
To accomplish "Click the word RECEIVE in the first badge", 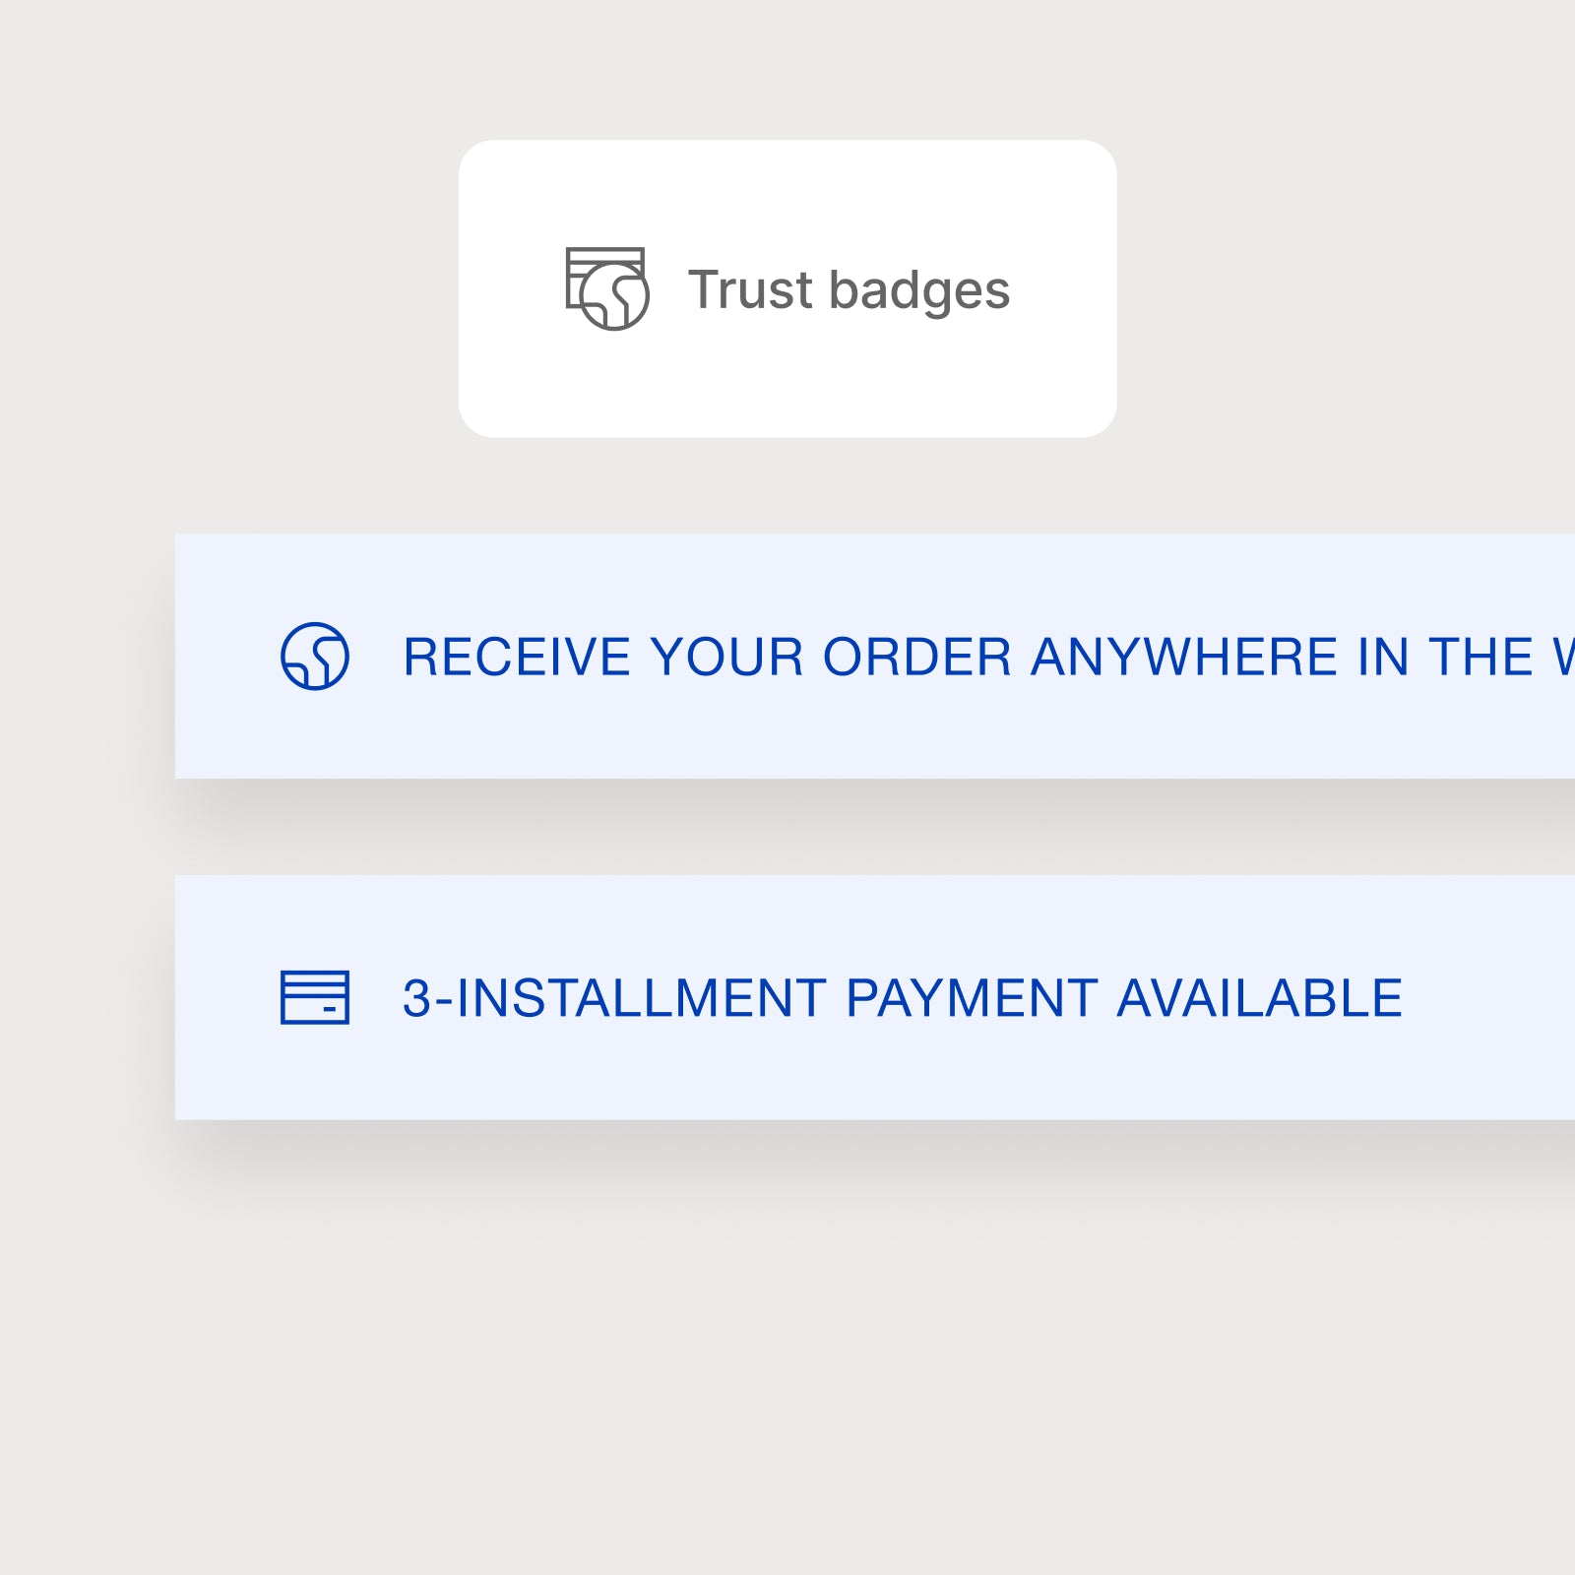I will (517, 657).
